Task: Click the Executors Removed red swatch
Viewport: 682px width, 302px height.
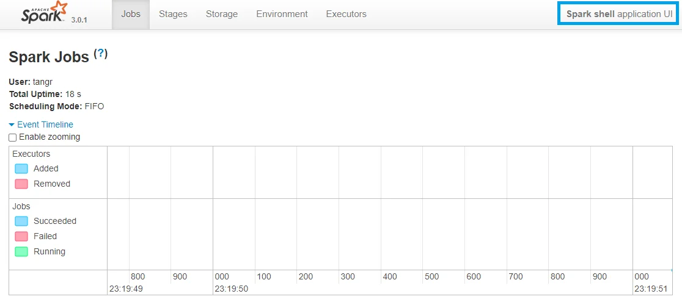Action: coord(21,184)
